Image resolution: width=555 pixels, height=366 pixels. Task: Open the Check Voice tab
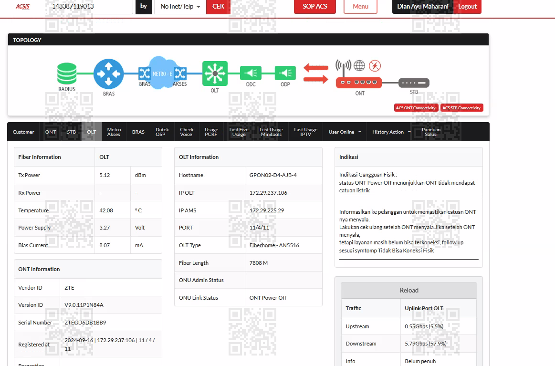[x=187, y=132]
